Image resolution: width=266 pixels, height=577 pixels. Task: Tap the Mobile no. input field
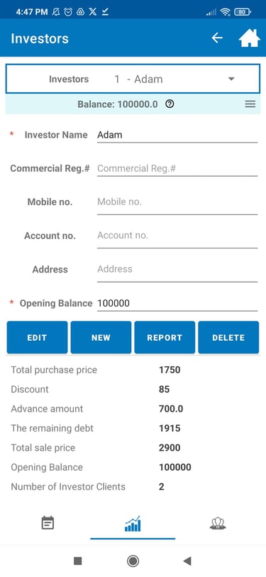coord(177,202)
